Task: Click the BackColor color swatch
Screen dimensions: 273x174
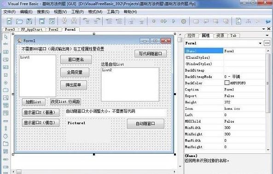Action: (227, 83)
